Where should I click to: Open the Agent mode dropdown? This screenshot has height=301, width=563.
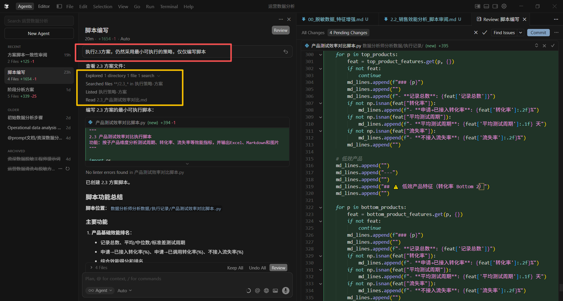[99, 290]
